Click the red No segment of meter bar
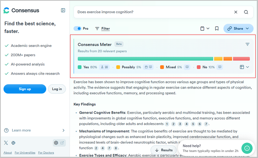 [x=241, y=59]
